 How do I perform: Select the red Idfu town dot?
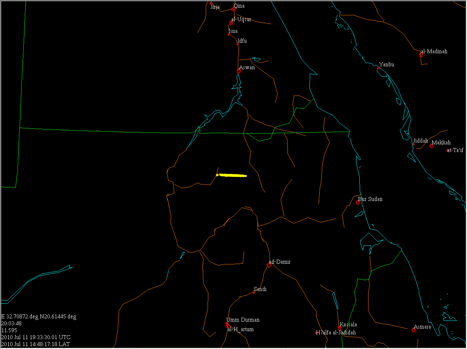tap(238, 44)
